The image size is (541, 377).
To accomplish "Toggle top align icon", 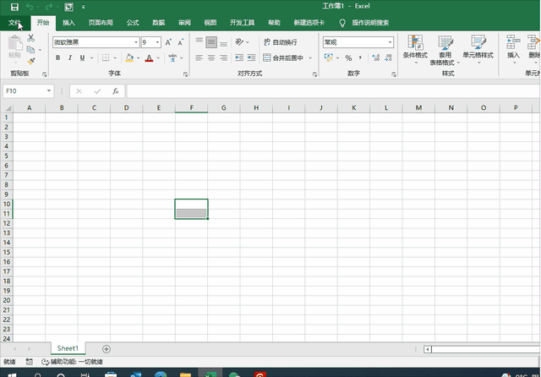I will 199,42.
